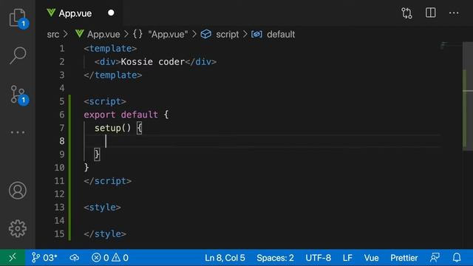473x266 pixels.
Task: Publish changes via cloud sync icon
Action: [74, 258]
